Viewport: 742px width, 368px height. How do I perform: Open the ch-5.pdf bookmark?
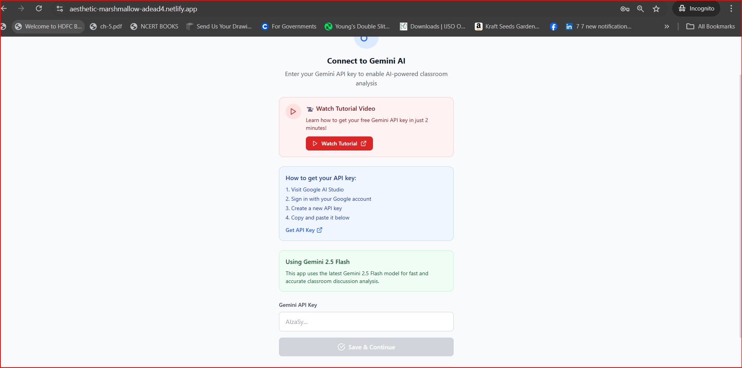click(x=106, y=27)
